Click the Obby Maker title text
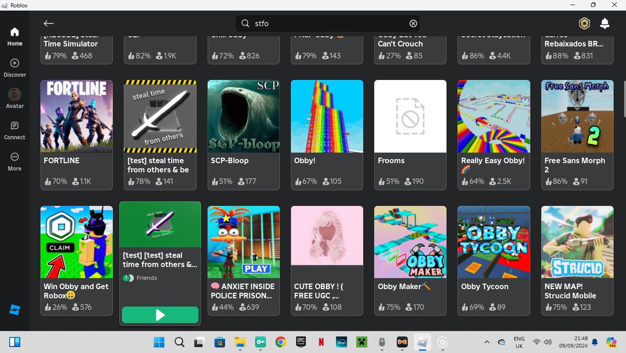The width and height of the screenshot is (626, 353). tap(404, 286)
